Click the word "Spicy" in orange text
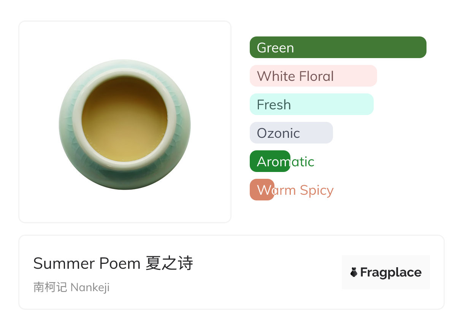463x328 pixels. click(316, 191)
